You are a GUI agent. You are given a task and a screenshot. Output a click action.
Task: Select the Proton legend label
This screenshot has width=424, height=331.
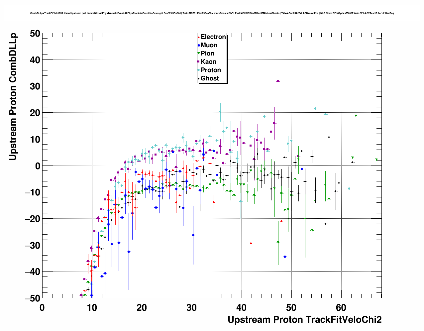point(211,70)
